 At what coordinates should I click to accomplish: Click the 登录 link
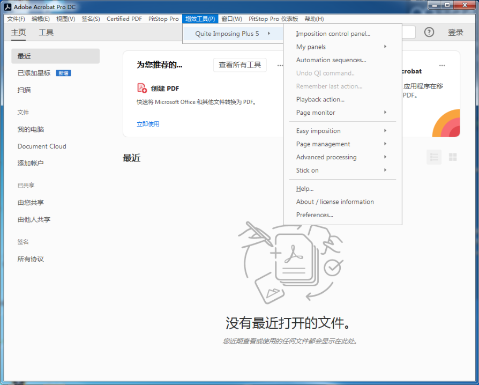coord(456,32)
